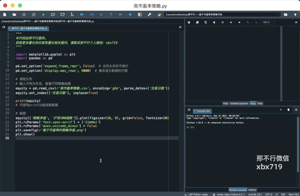Close the editor file tab
This screenshot has height=196, width=300.
(9, 28)
